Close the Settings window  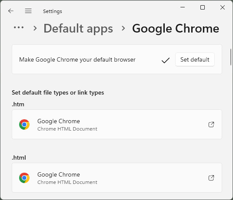click(223, 7)
